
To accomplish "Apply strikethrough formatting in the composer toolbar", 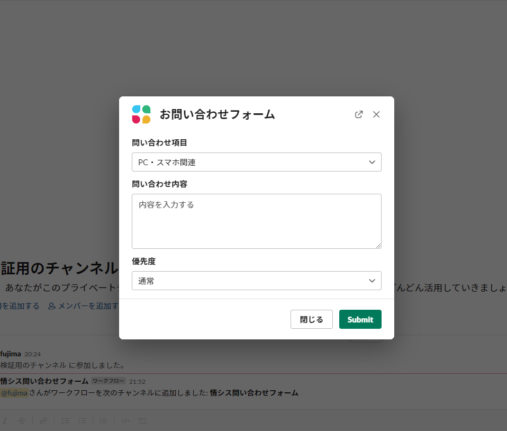I will (x=21, y=420).
